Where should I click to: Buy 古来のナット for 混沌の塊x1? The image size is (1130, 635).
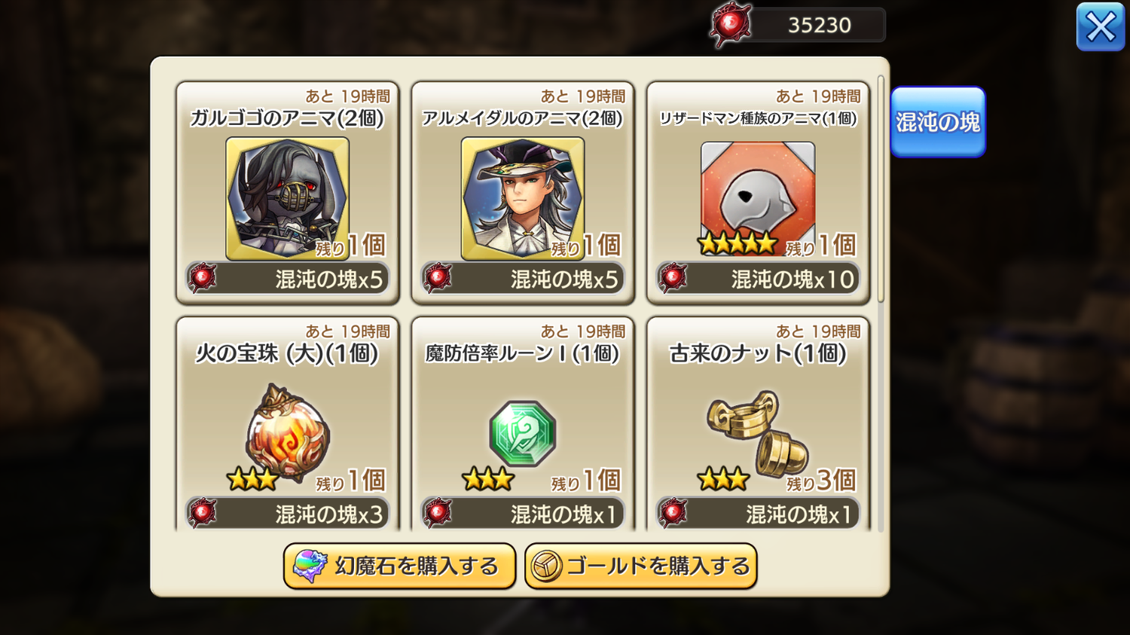pyautogui.click(x=758, y=514)
